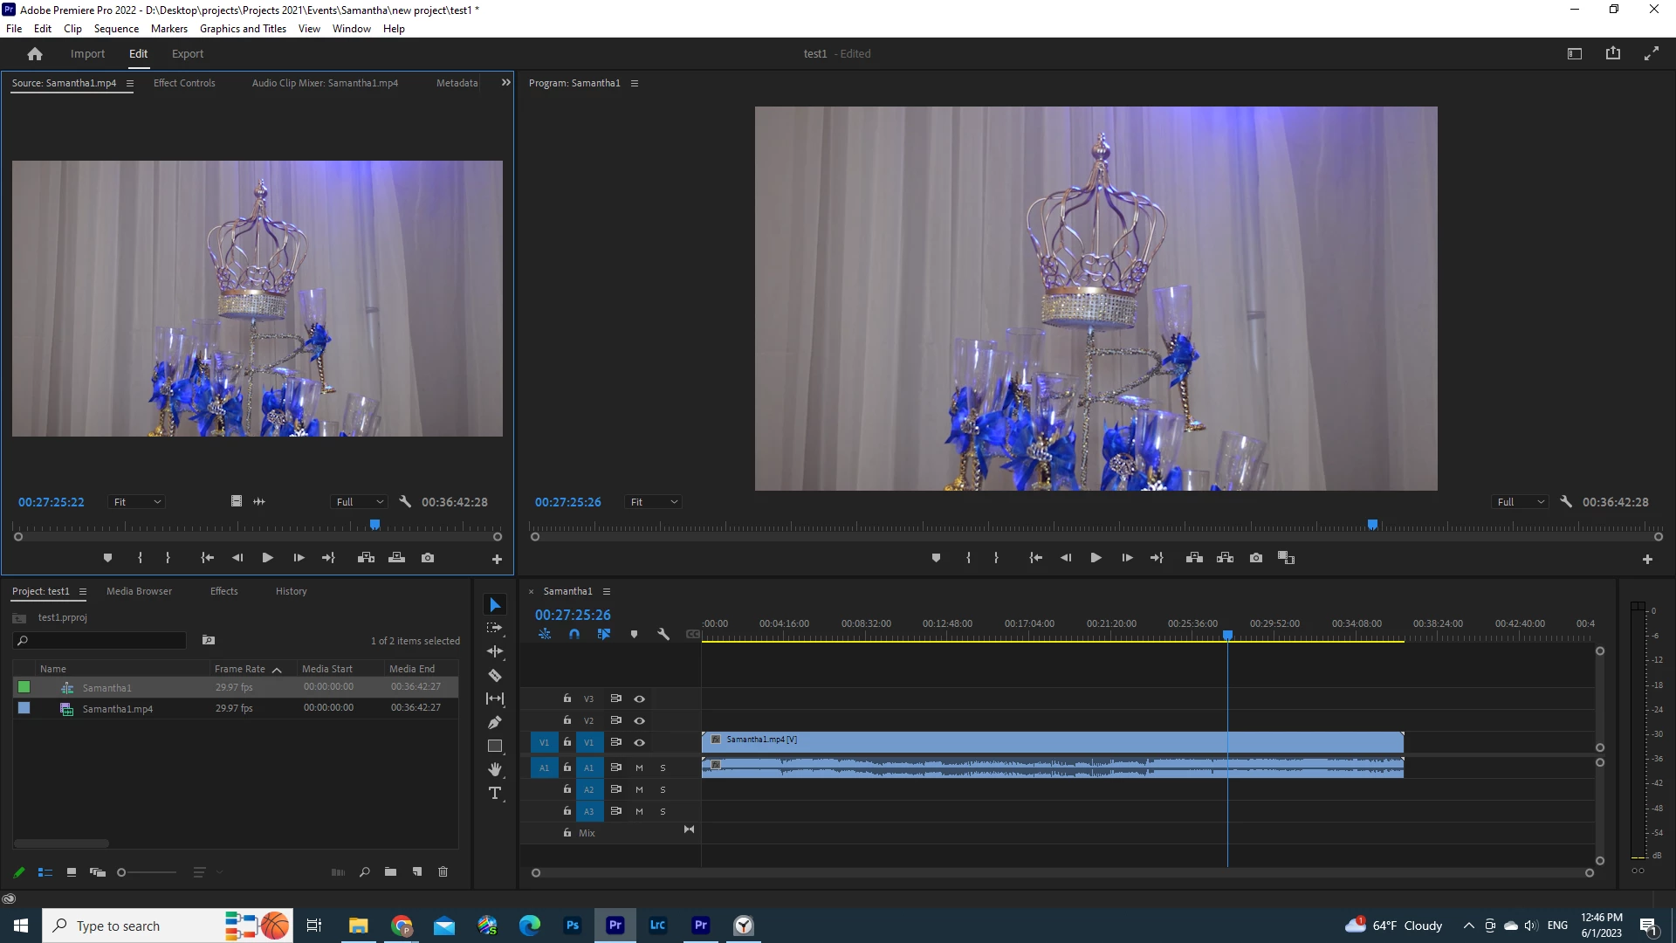The width and height of the screenshot is (1676, 943).
Task: Switch to the Effects tab
Action: pos(223,591)
